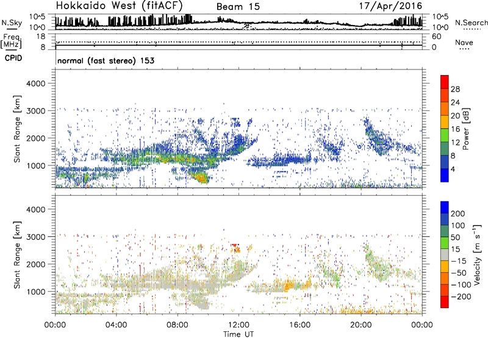The height and width of the screenshot is (338, 488).
Task: Click the '4' label on the Power colorbar
Action: point(453,169)
